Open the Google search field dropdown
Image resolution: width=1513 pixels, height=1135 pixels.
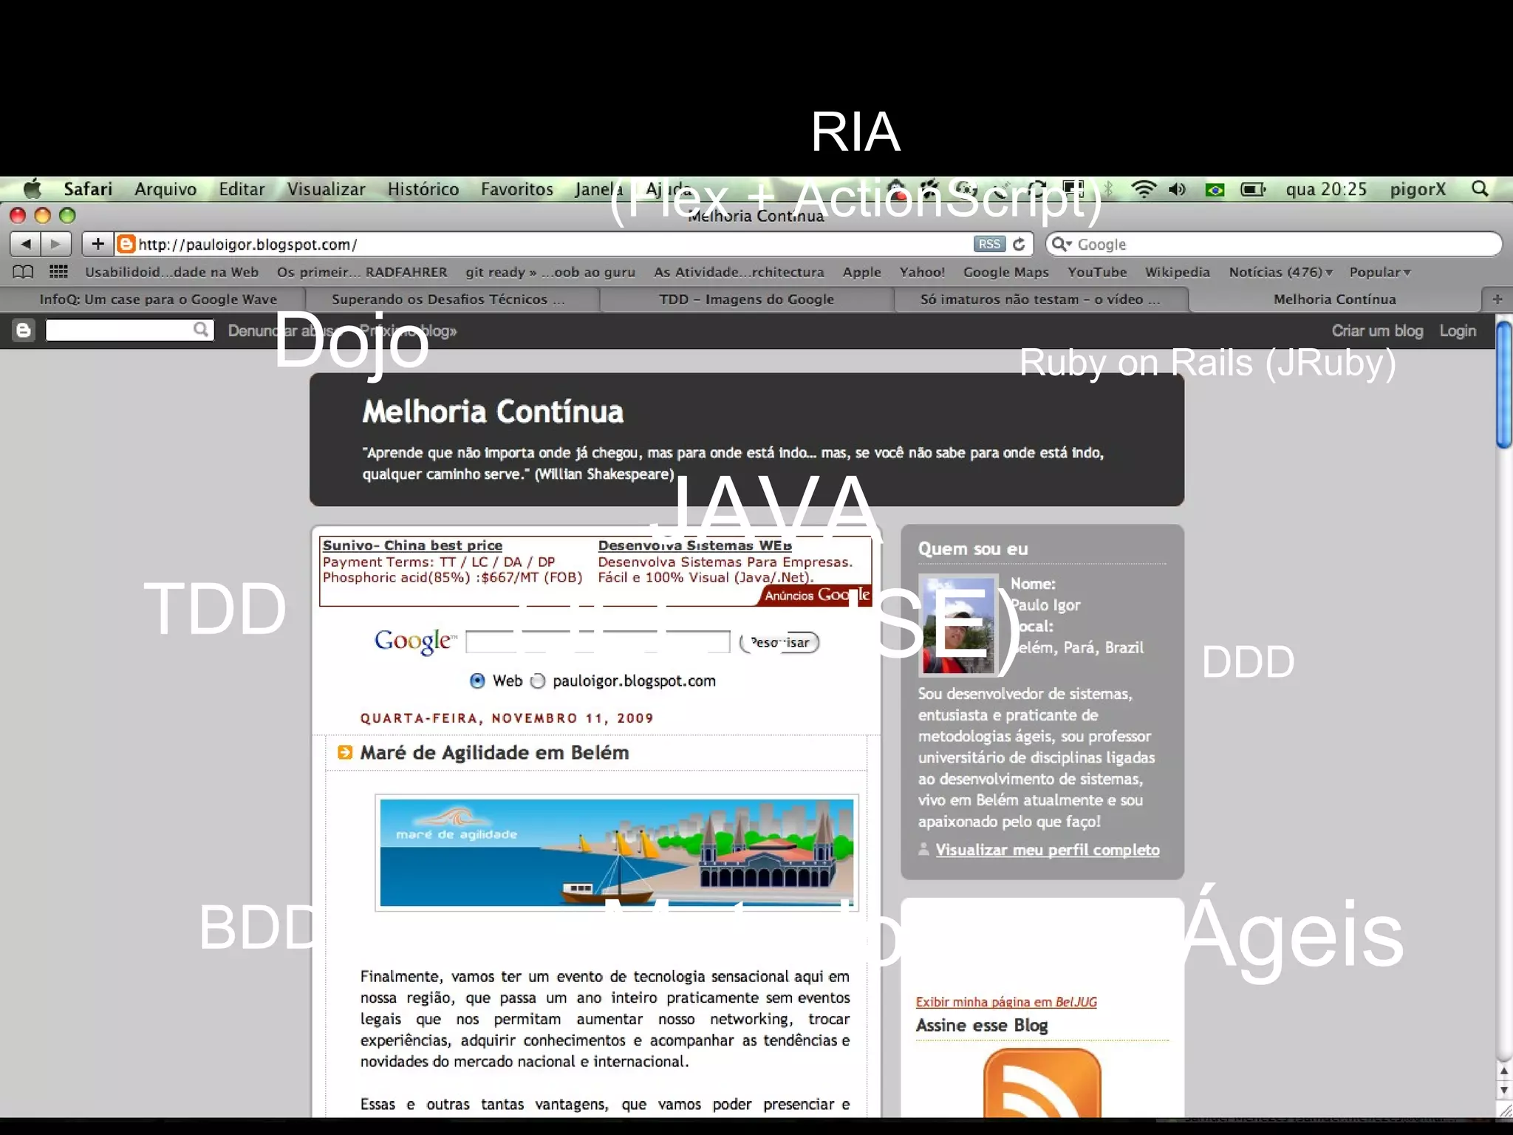1062,244
